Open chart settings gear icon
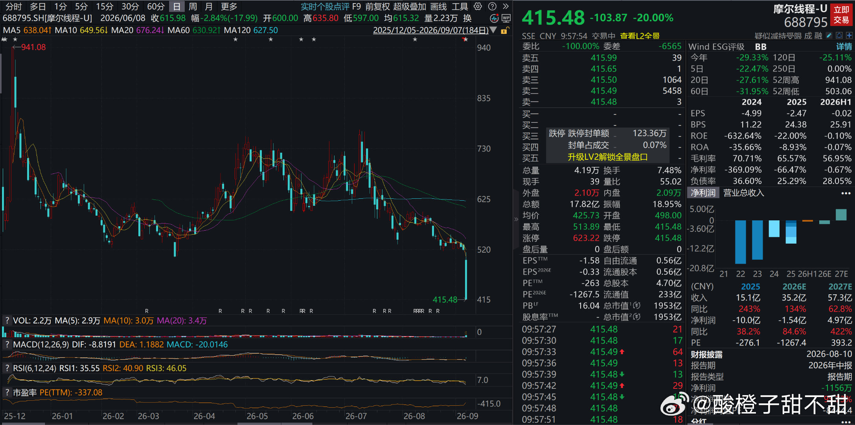 pos(478,6)
